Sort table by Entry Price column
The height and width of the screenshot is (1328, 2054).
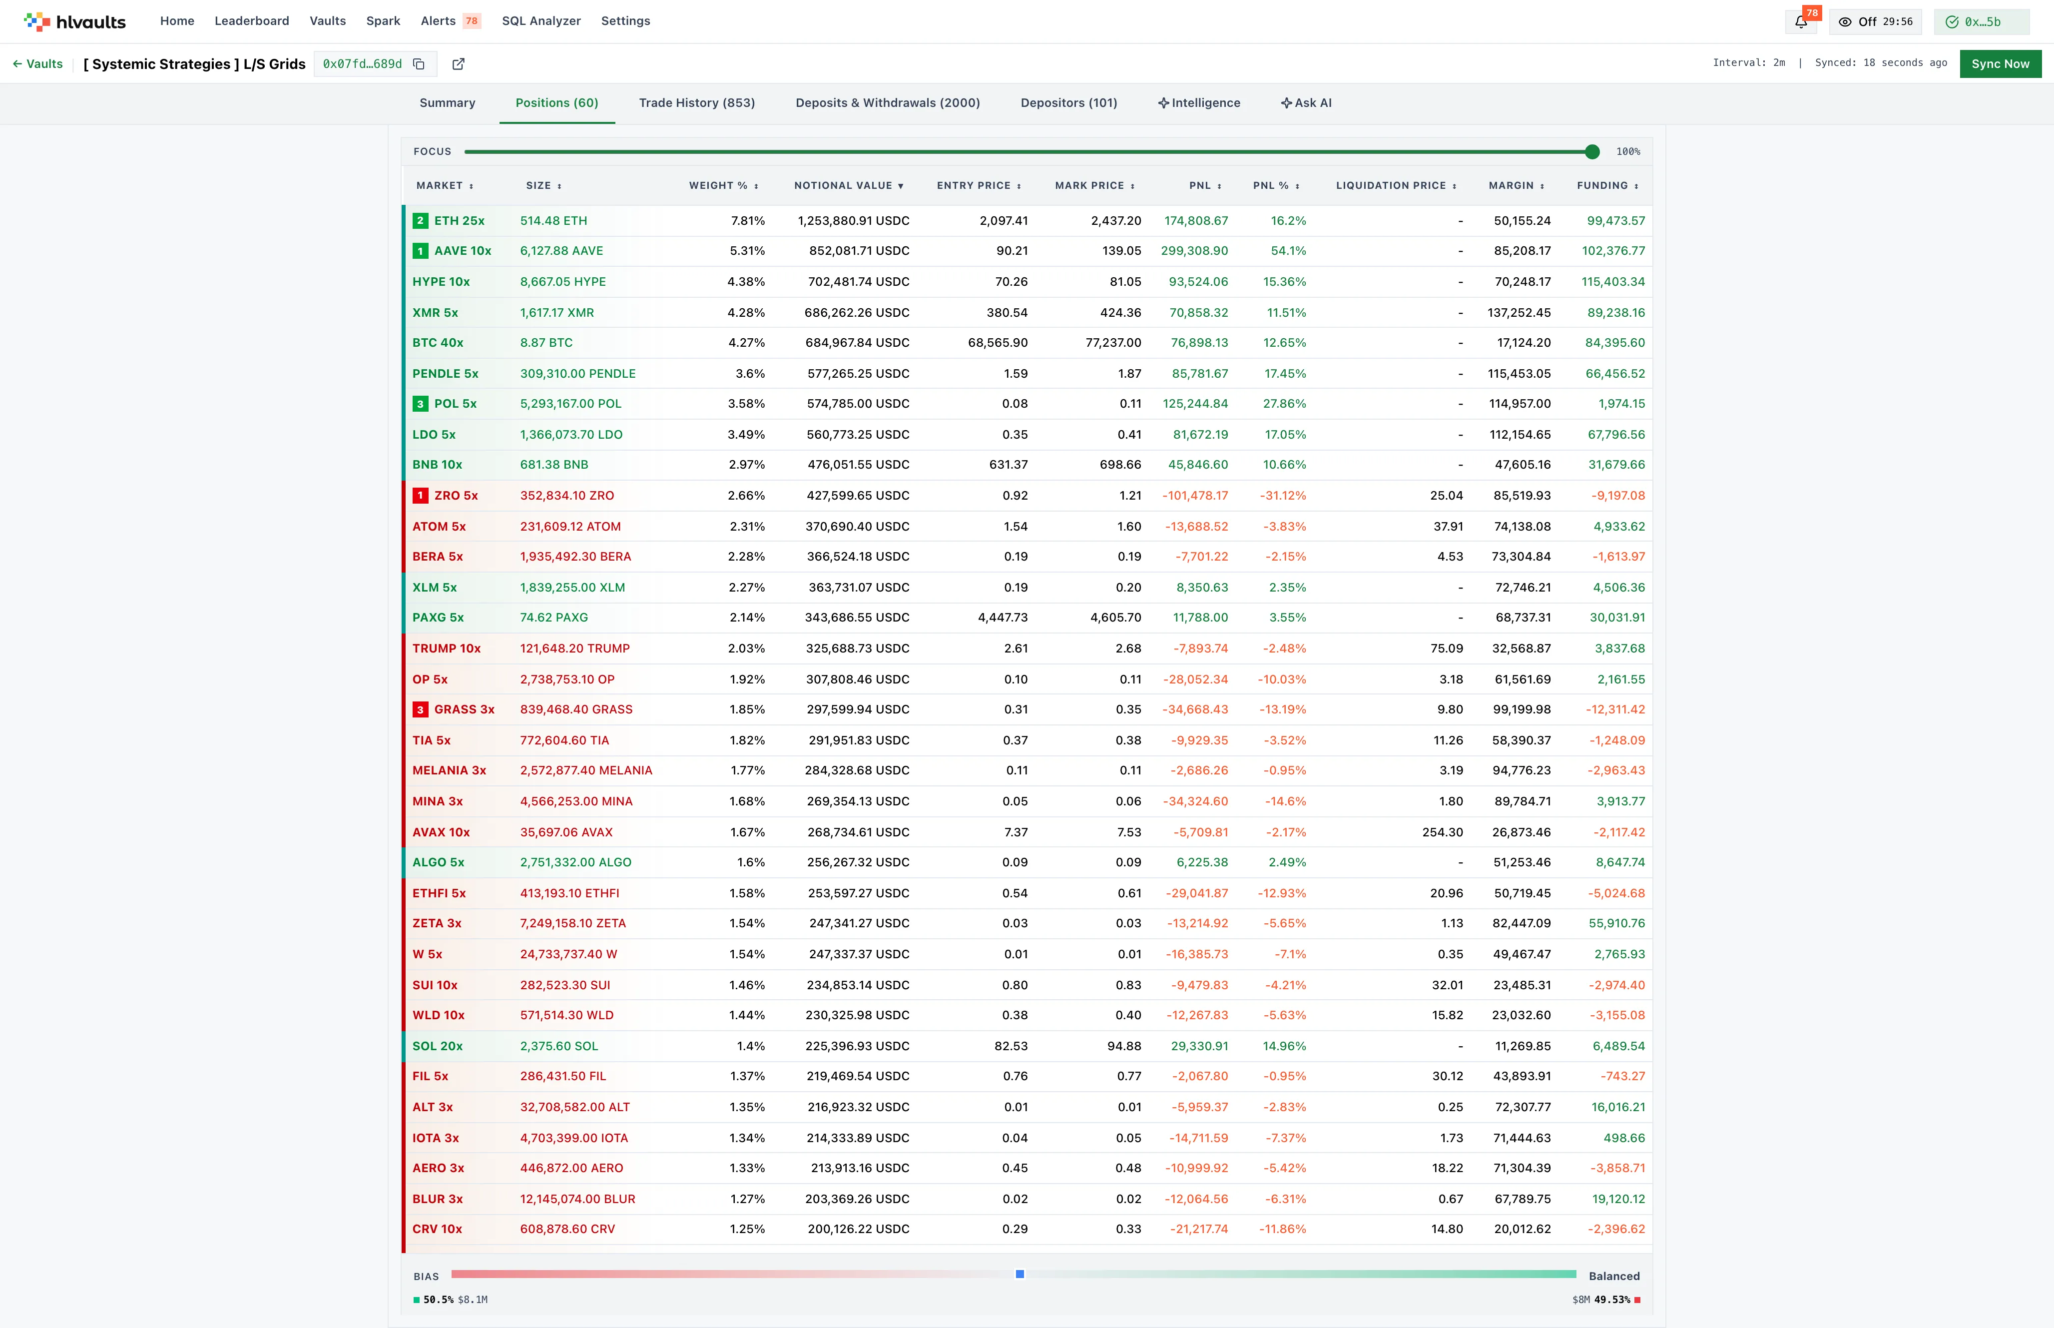pyautogui.click(x=979, y=185)
